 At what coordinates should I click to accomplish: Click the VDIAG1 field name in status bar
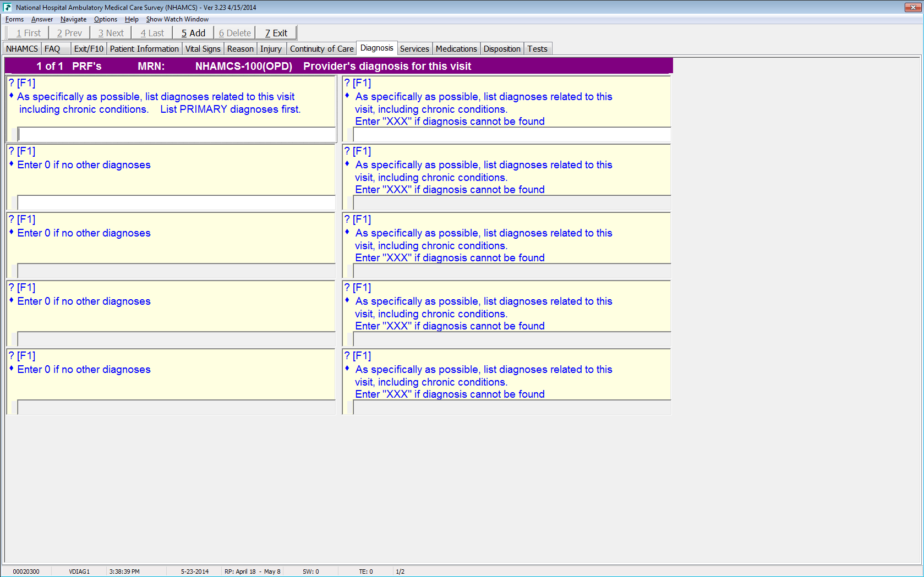(79, 571)
